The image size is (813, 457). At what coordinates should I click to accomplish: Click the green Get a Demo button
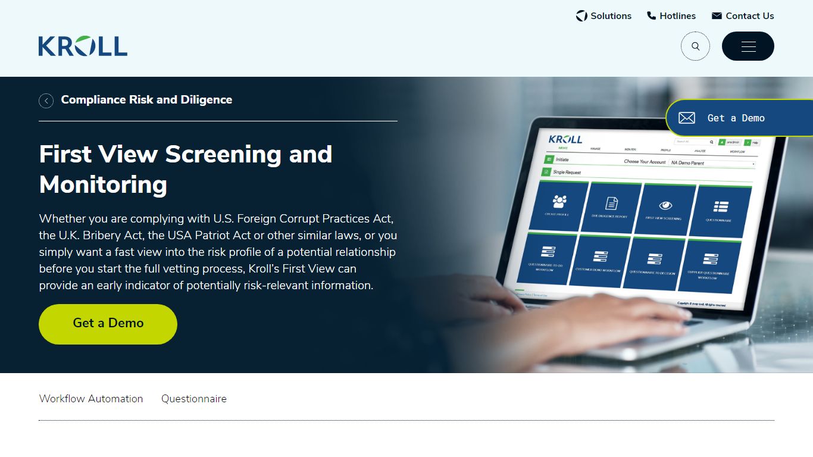[x=108, y=324]
